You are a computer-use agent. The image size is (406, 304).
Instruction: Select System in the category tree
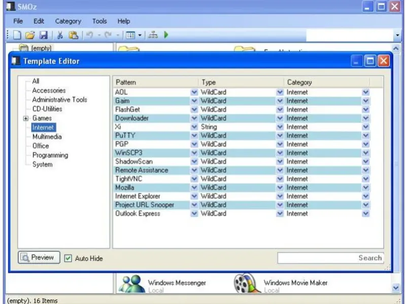pos(42,165)
